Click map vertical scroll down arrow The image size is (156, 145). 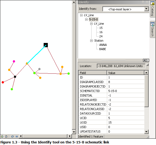click(74, 132)
